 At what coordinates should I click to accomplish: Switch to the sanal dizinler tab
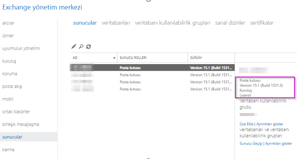[230, 23]
